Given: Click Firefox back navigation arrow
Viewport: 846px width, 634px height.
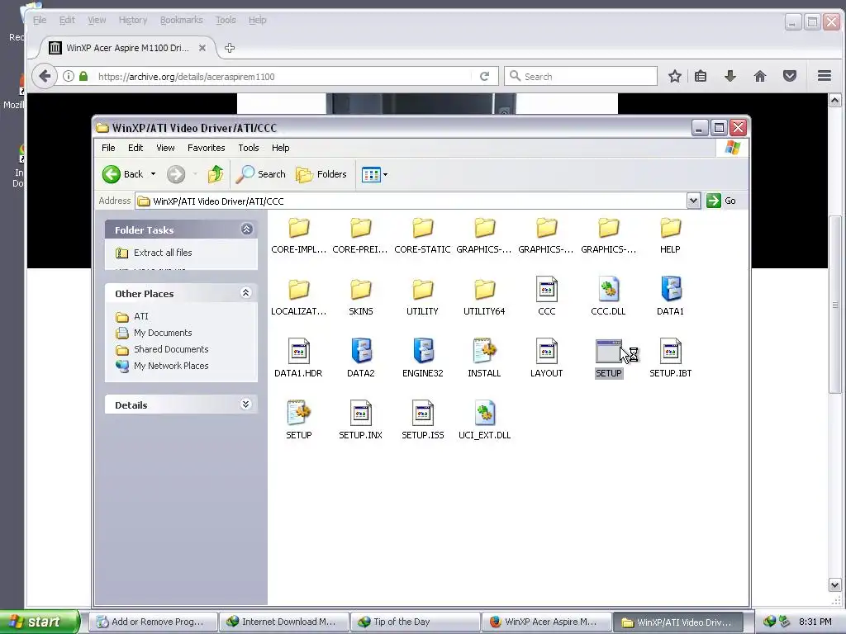Looking at the screenshot, I should pyautogui.click(x=45, y=76).
